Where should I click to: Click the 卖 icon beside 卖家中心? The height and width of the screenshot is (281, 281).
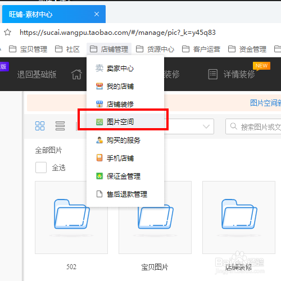click(x=99, y=68)
